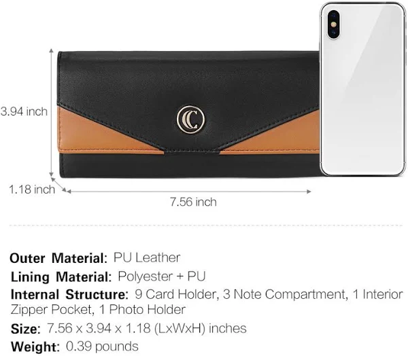This screenshot has height=356, width=408.
Task: Click the diagonal depth arrow
Action: click(x=58, y=185)
